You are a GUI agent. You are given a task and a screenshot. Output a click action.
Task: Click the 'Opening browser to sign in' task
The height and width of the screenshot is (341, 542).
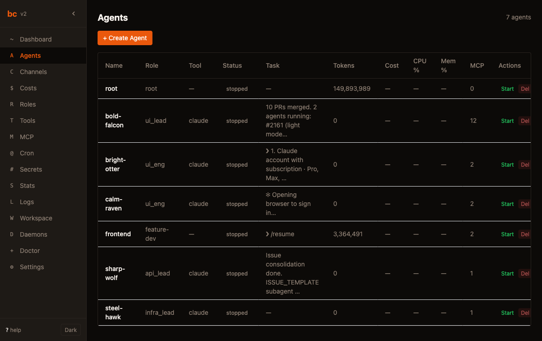click(288, 204)
